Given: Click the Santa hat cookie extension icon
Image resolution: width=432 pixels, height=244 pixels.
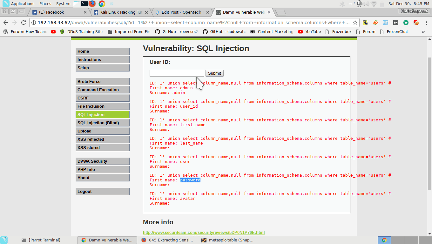Looking at the screenshot, I should coord(416,23).
